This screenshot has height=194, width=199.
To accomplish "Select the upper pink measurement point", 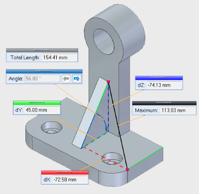I will 108,82.
